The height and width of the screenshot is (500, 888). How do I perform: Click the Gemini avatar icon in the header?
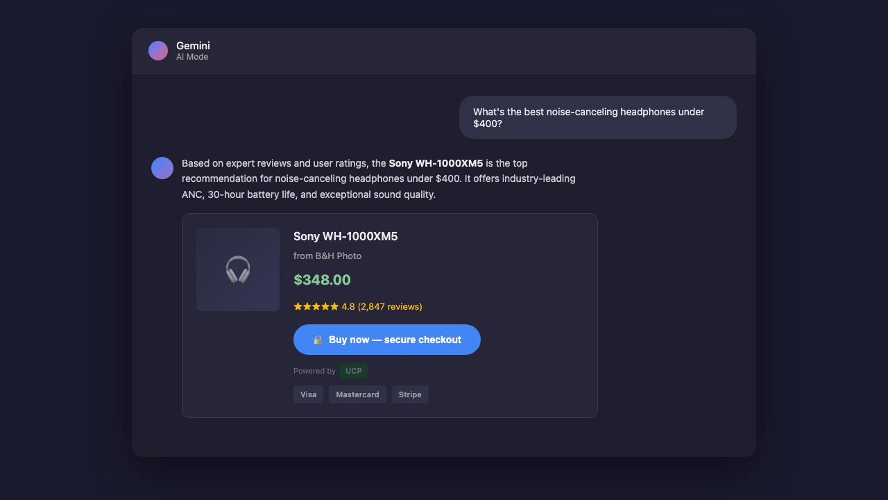pyautogui.click(x=158, y=50)
